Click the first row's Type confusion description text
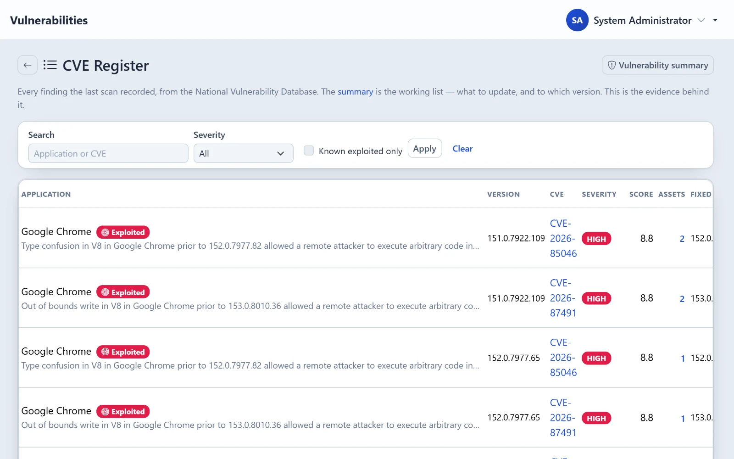 (250, 246)
